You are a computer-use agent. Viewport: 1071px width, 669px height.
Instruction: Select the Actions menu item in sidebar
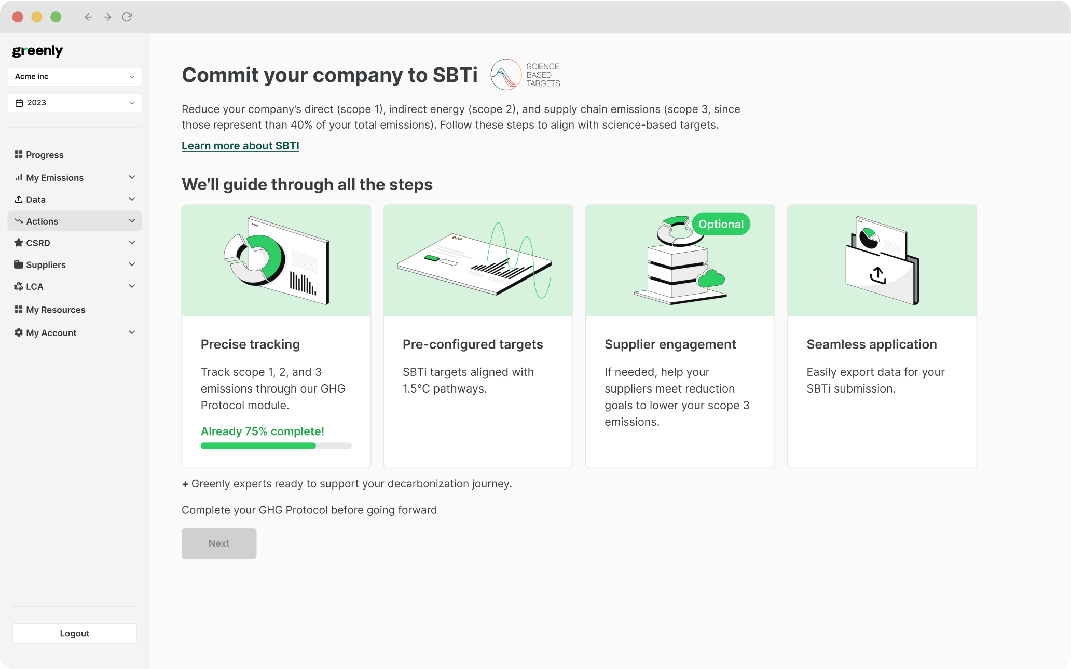[x=42, y=221]
